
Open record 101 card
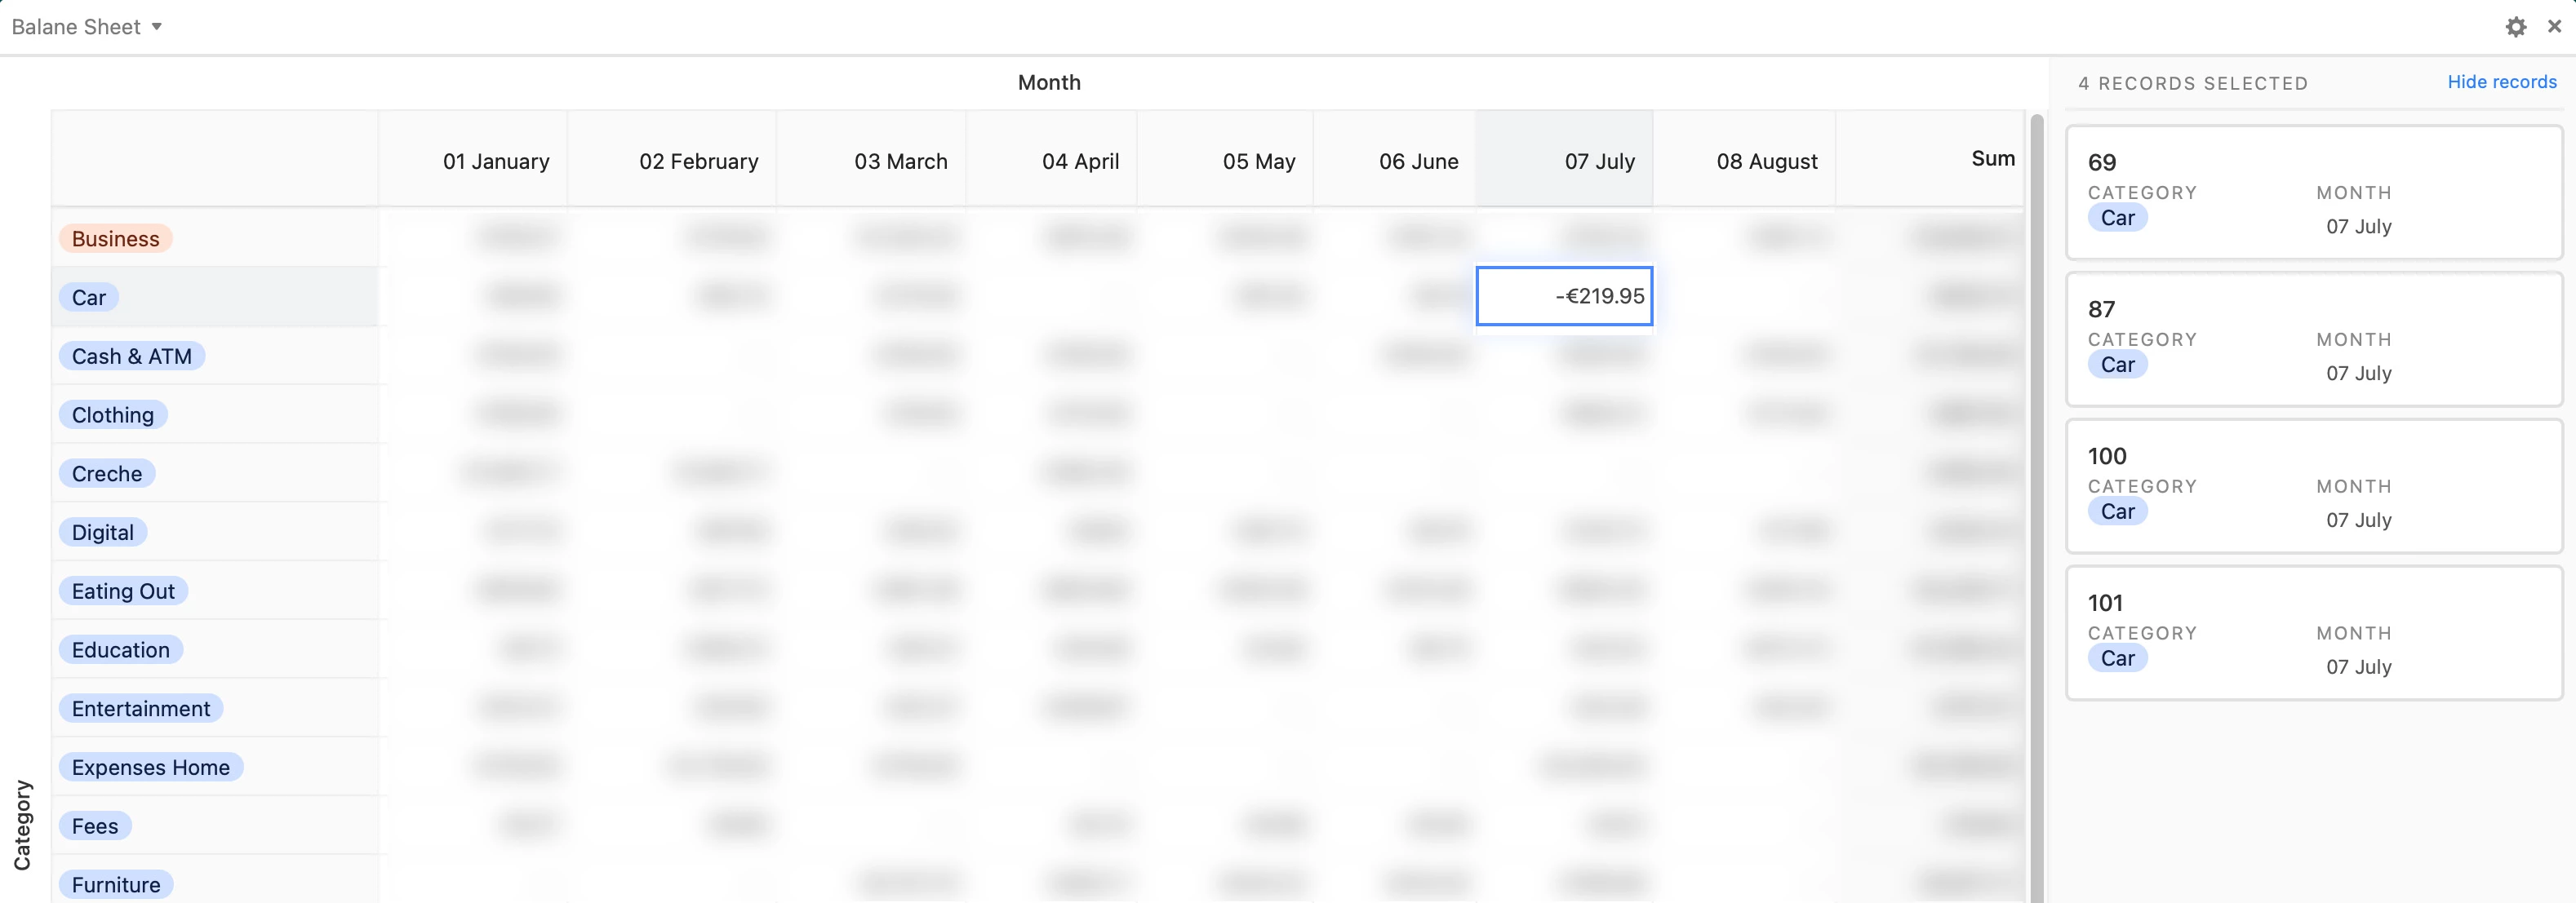click(2313, 632)
